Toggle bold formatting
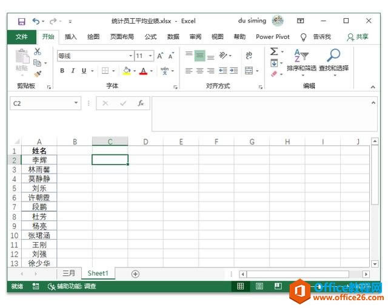Screen dimensions: 388x308 62,71
